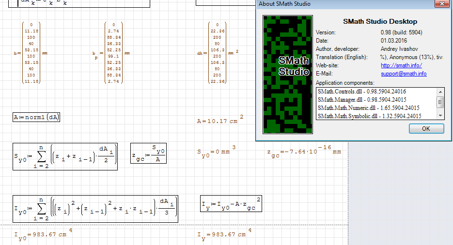Screen dimensions: 453x245
Task: Open the http://smath.info/ website link
Action: pos(401,65)
